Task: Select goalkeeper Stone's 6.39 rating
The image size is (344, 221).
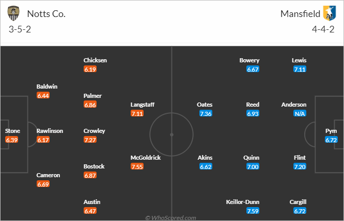Action: [12, 140]
